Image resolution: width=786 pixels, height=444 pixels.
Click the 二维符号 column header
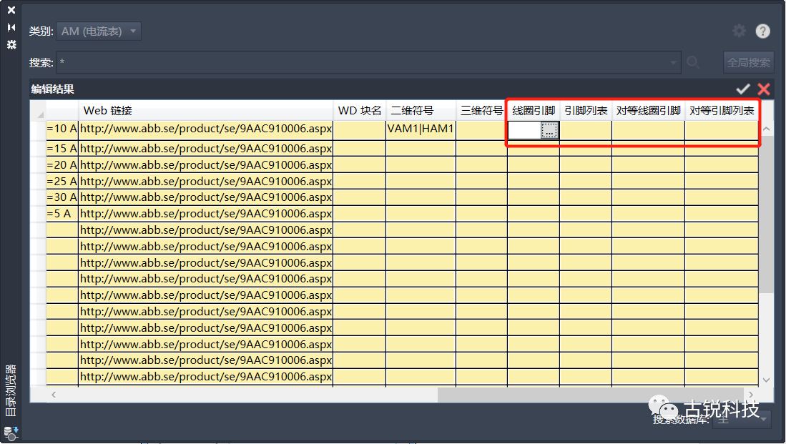pos(421,111)
